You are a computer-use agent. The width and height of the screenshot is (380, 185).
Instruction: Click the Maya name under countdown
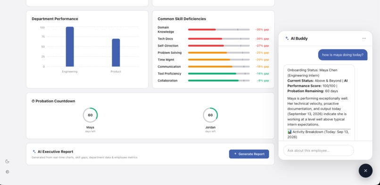pos(90,127)
